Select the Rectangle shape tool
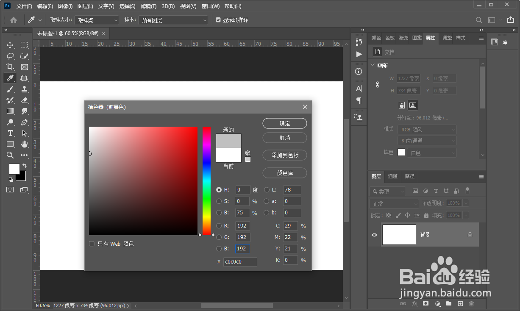Viewport: 520px width, 311px height. 10,144
